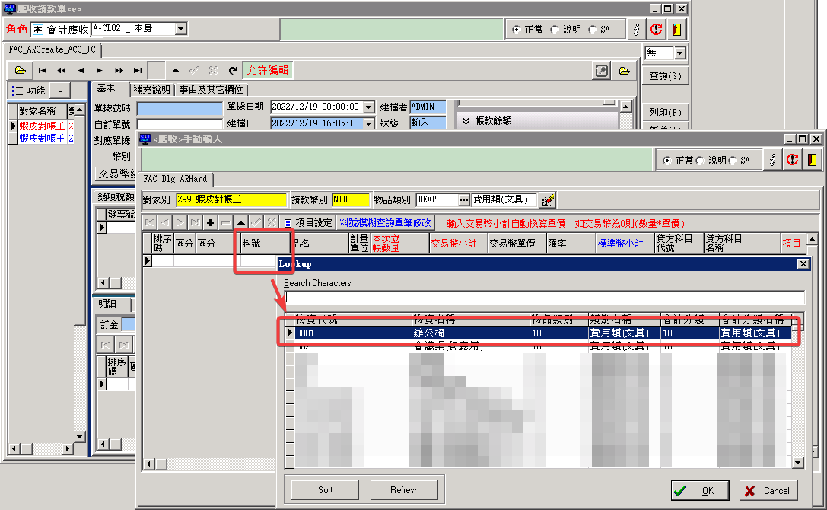Click the plus icon to add row
Image resolution: width=827 pixels, height=510 pixels.
click(x=210, y=222)
